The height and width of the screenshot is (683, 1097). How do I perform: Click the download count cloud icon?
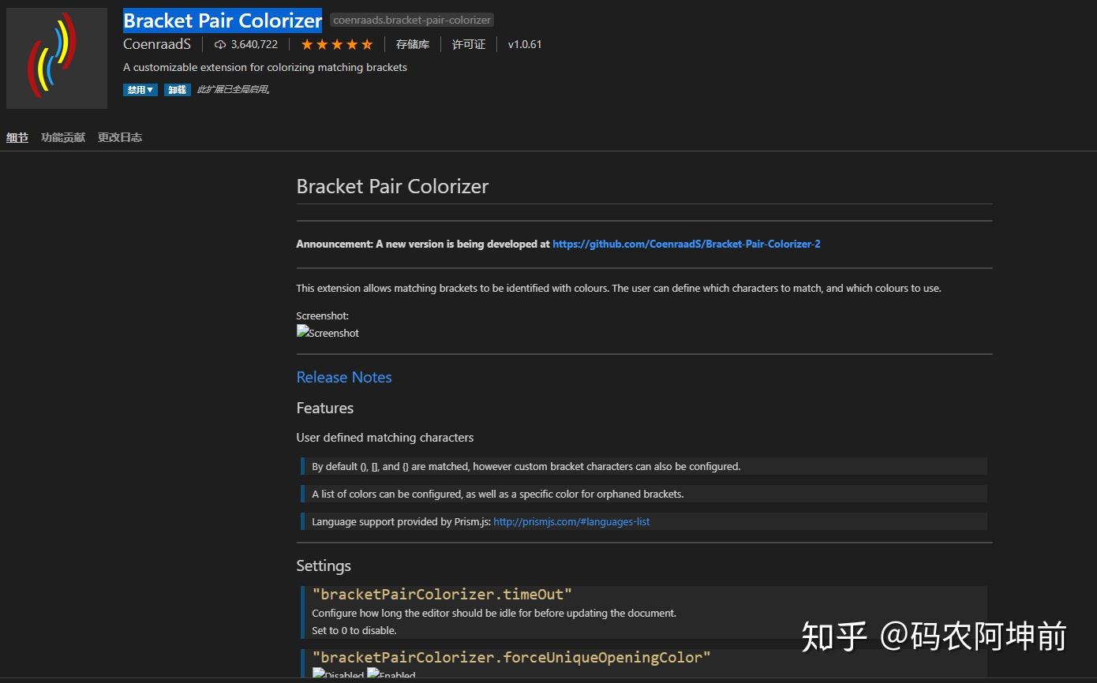(x=219, y=44)
